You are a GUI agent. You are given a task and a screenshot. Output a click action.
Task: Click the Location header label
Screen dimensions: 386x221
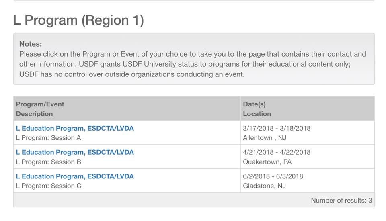(x=257, y=114)
